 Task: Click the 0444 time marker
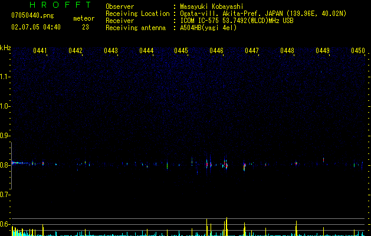click(x=146, y=51)
